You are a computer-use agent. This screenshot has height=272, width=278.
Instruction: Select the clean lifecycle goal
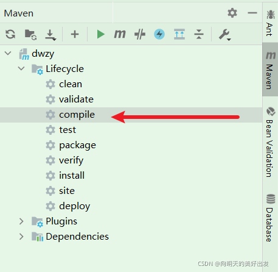pyautogui.click(x=71, y=84)
